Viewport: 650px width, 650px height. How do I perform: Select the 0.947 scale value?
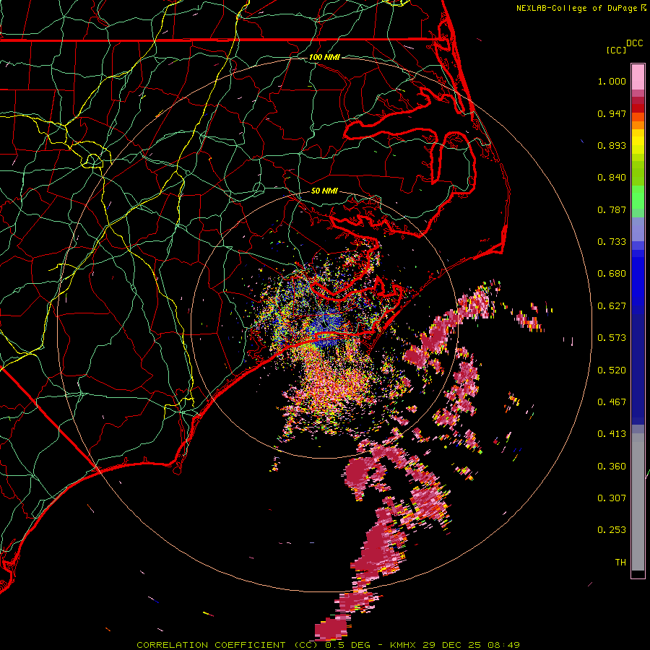pos(612,113)
